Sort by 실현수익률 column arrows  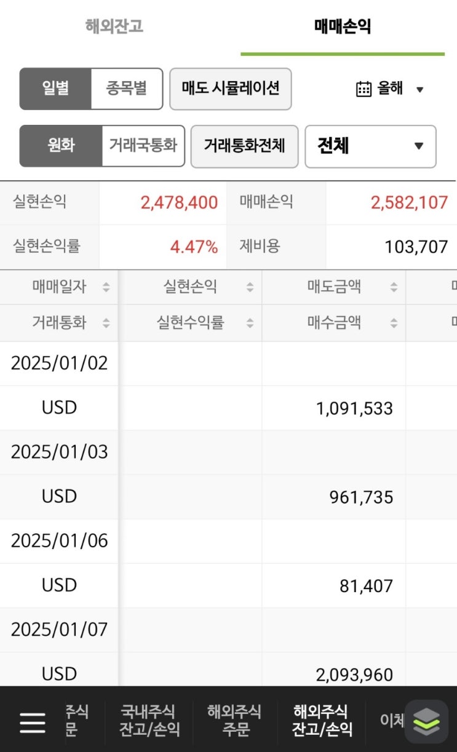(250, 323)
